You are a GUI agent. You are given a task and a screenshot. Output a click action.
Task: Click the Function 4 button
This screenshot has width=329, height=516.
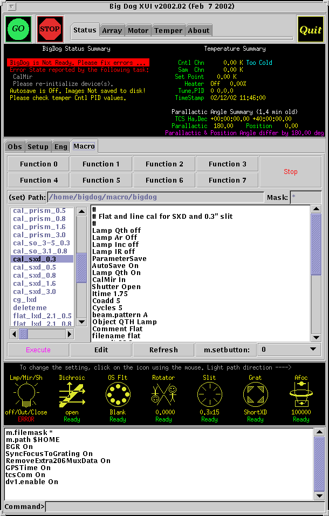click(x=38, y=180)
